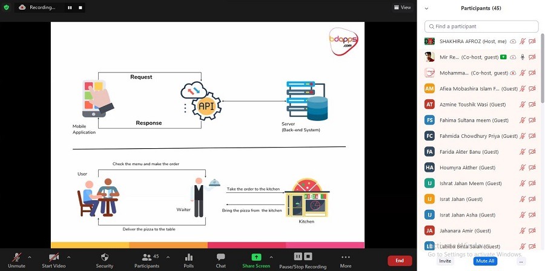The height and width of the screenshot is (271, 545).
Task: Unmute the microphone
Action: pyautogui.click(x=16, y=260)
